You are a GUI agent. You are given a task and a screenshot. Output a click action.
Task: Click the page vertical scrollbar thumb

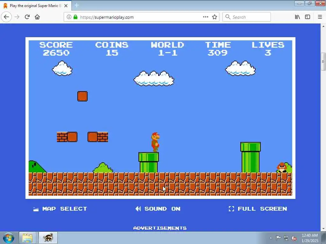323,62
